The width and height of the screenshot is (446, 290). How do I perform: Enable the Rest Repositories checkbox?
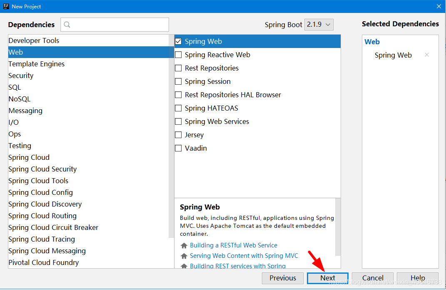pyautogui.click(x=178, y=68)
